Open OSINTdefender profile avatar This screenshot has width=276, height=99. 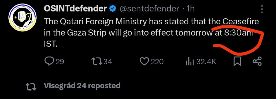(22, 17)
